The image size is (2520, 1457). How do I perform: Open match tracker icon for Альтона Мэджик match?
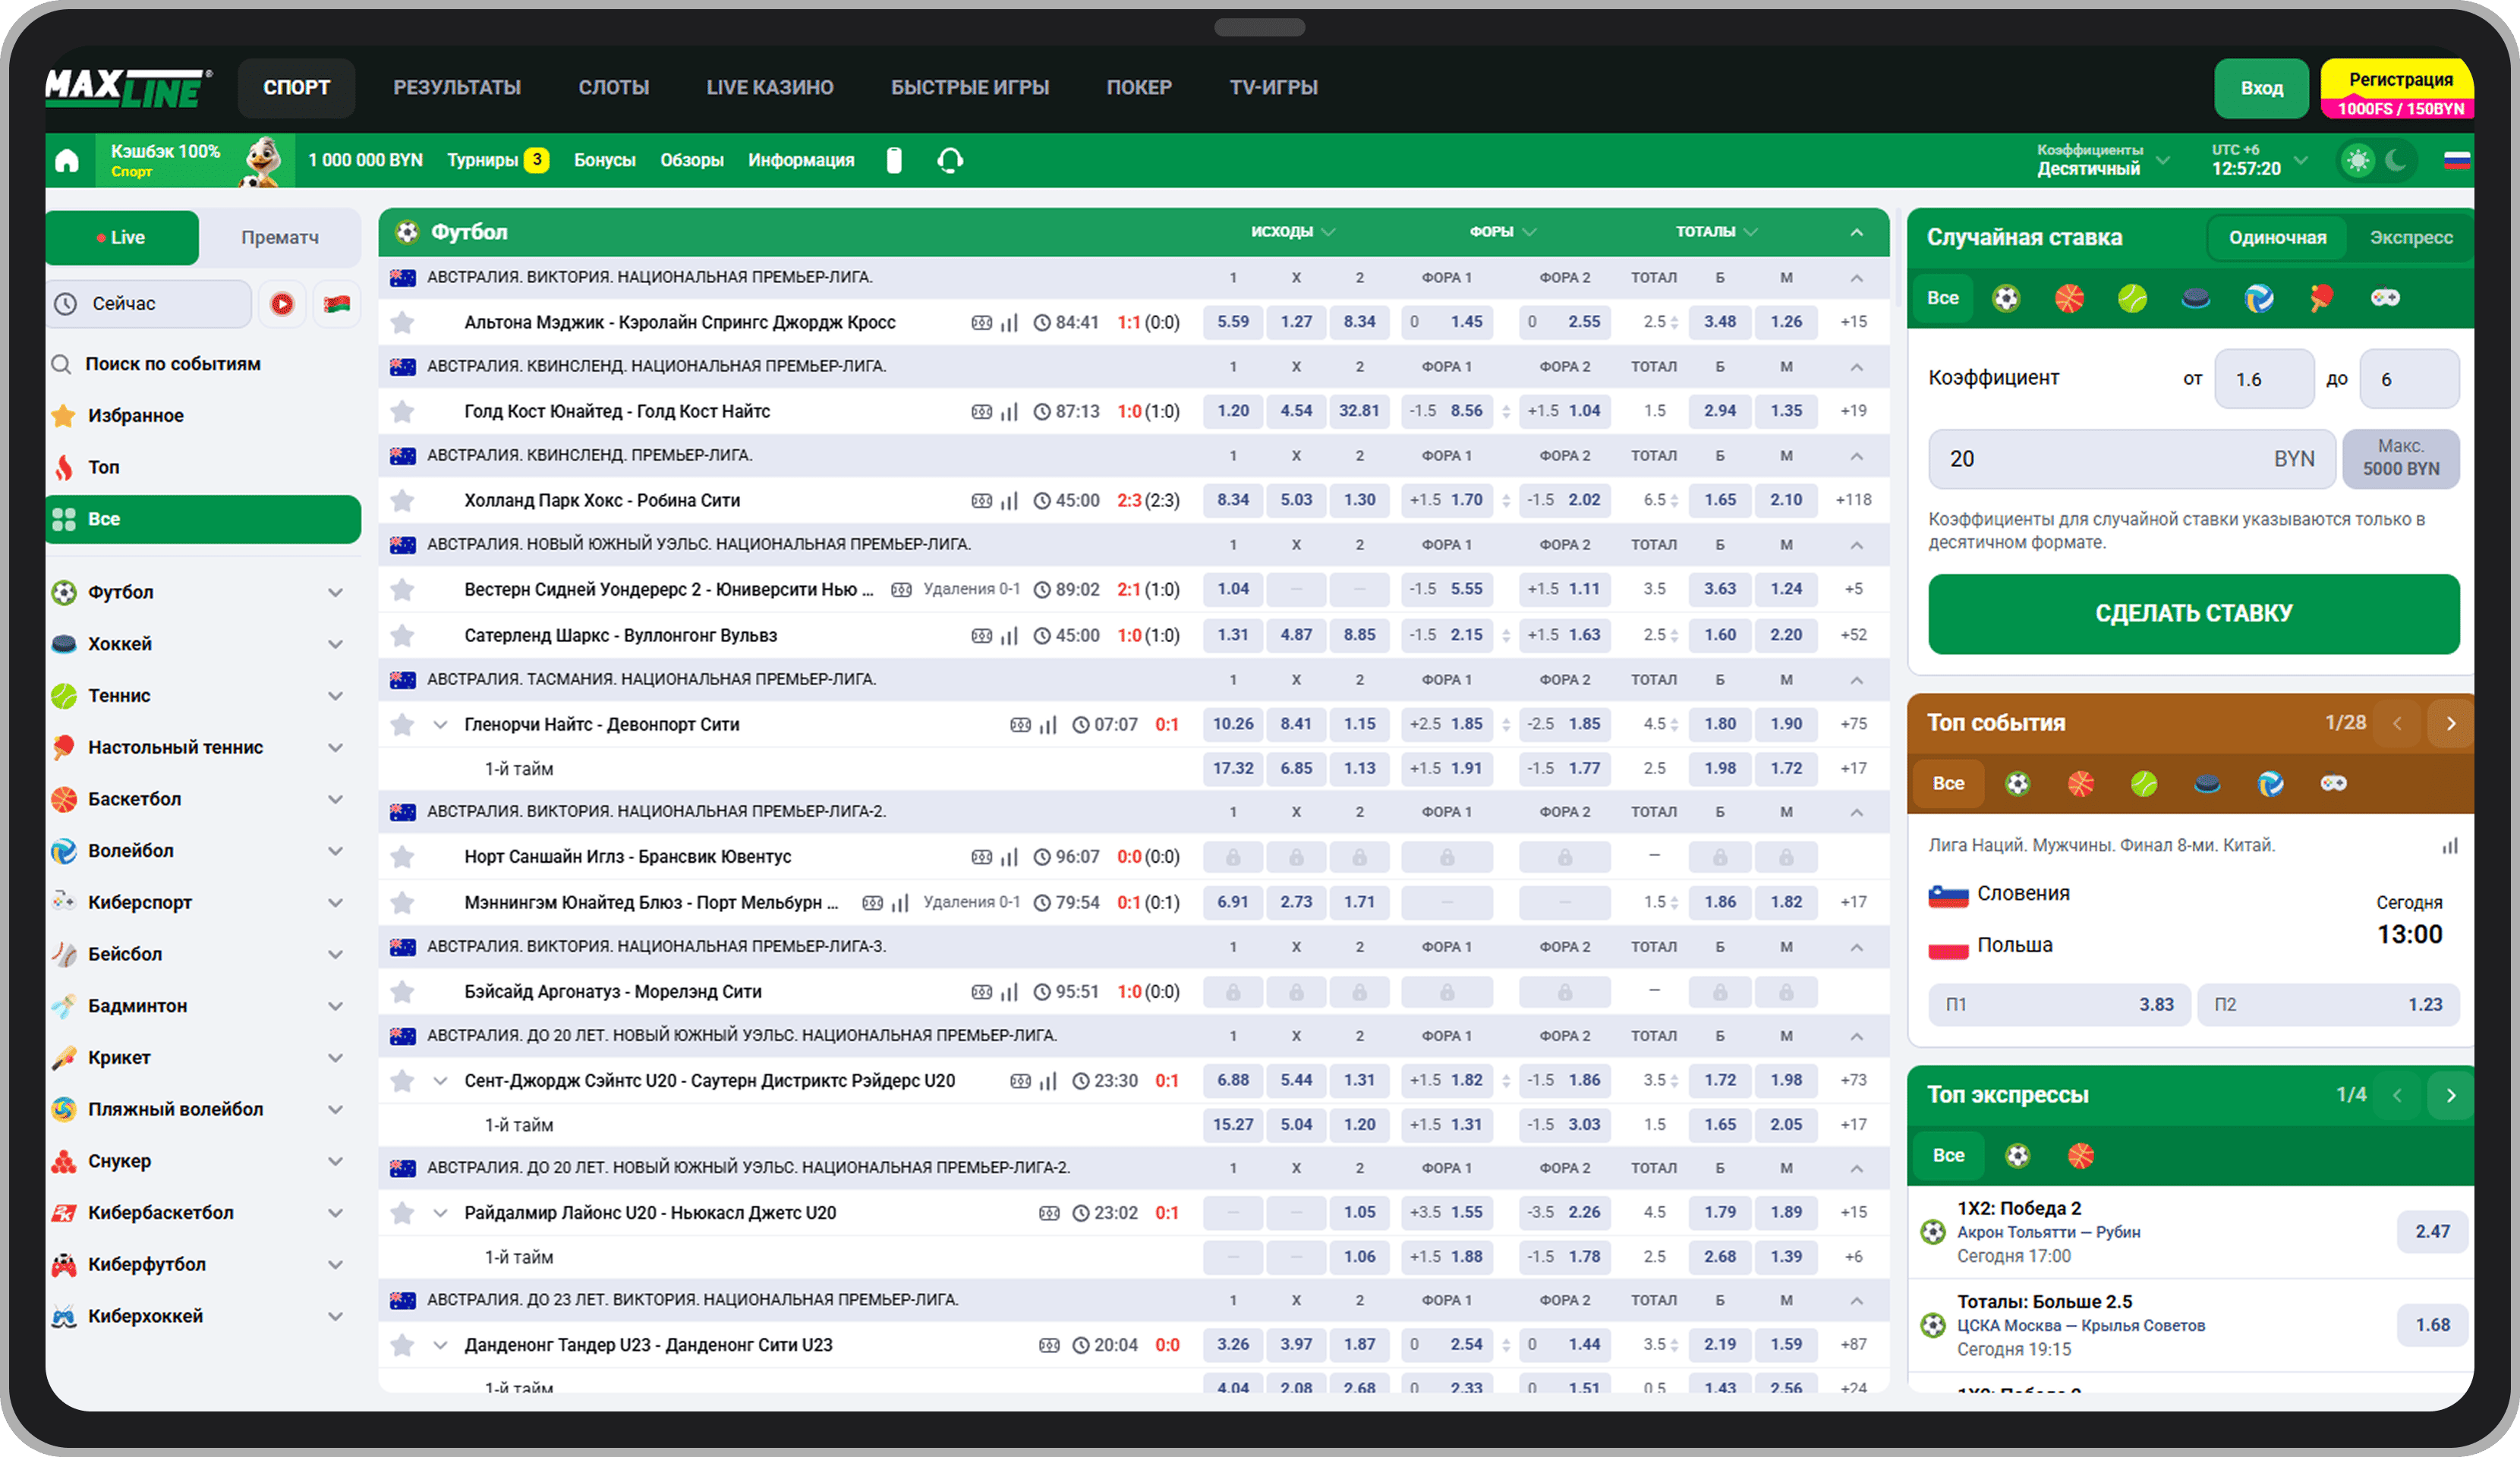(x=982, y=322)
